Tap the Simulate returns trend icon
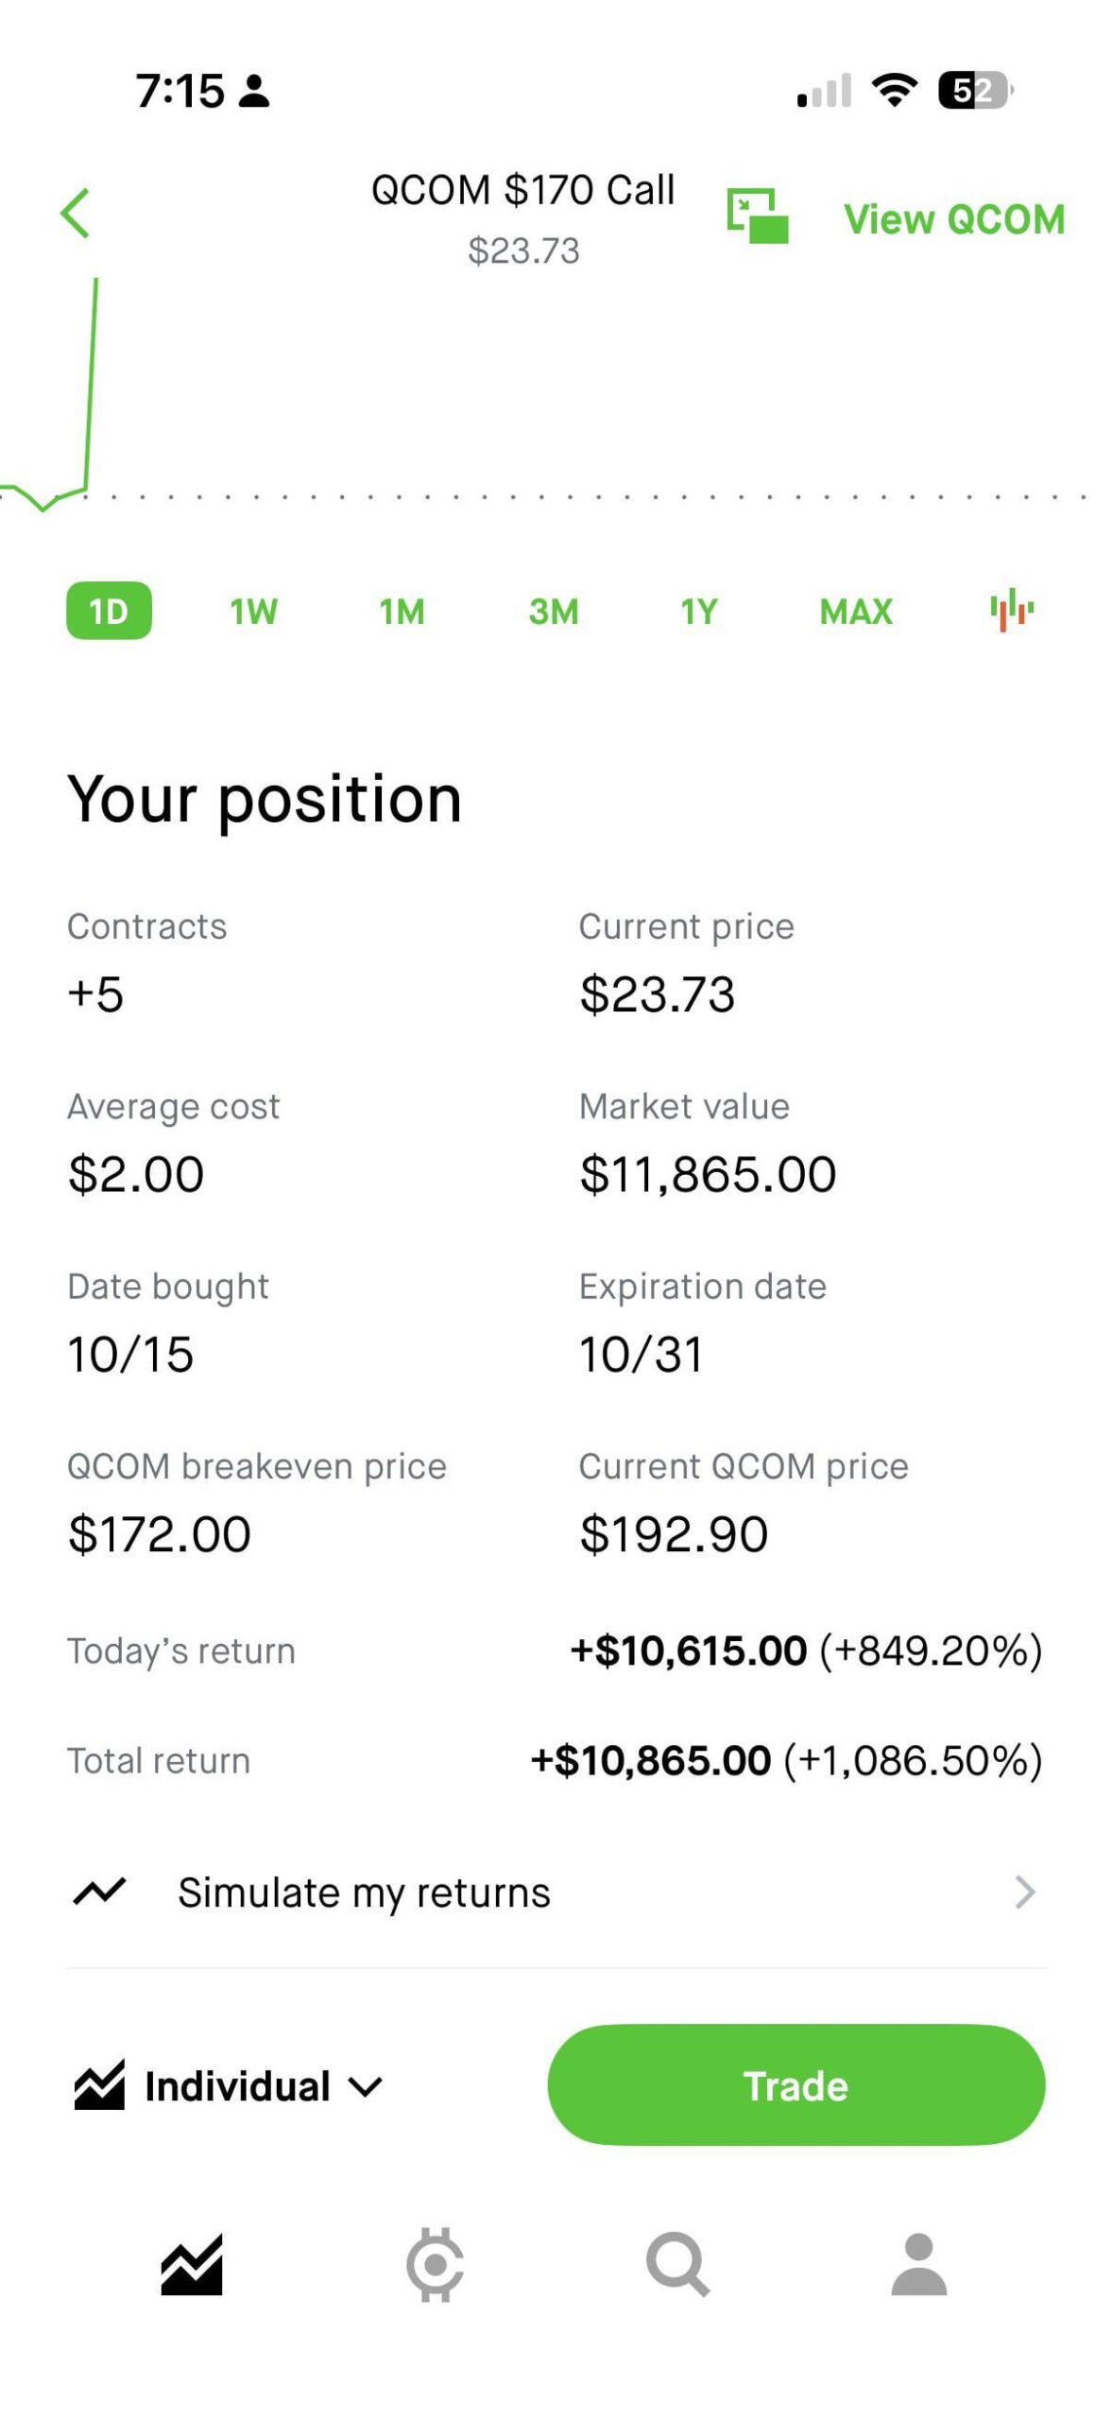 pos(99,1892)
